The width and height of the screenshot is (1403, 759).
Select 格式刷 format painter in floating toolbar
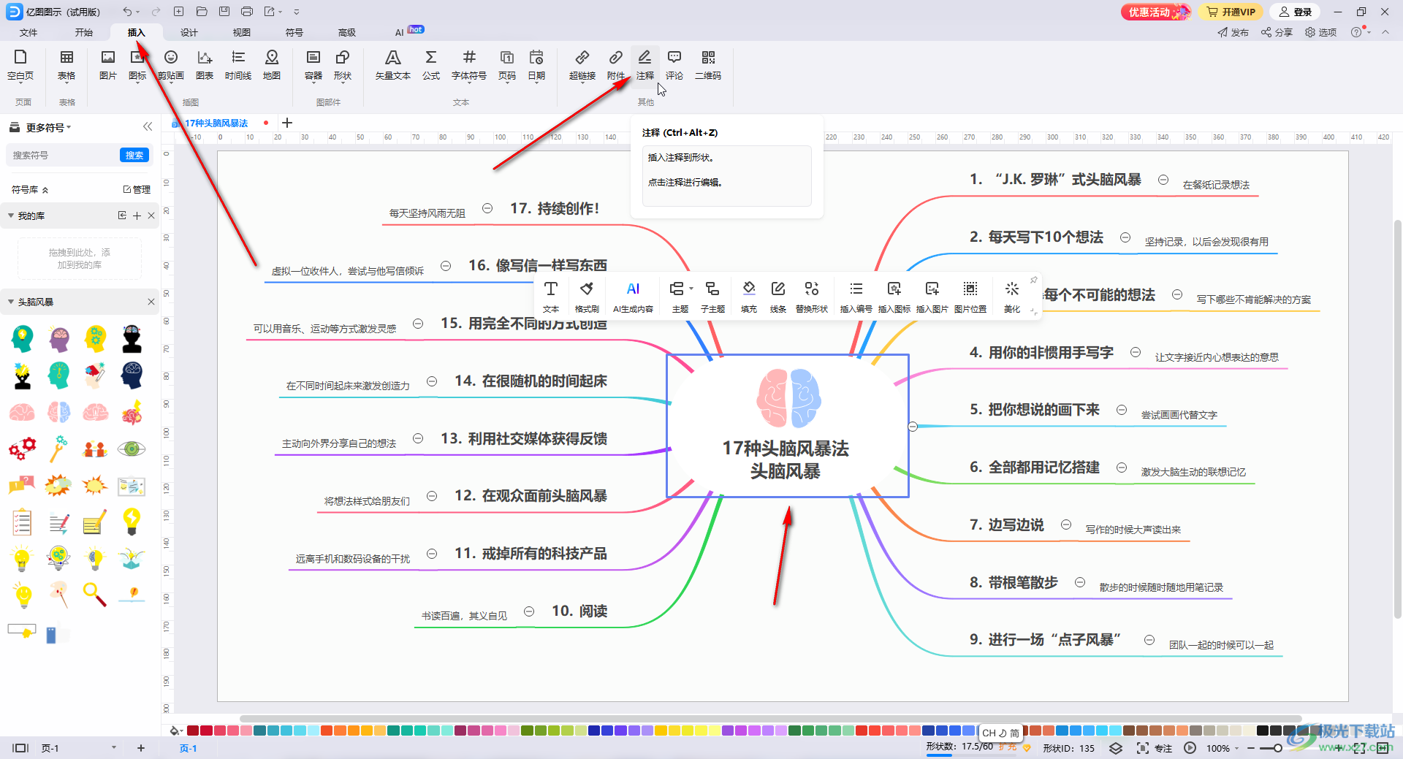(x=587, y=297)
